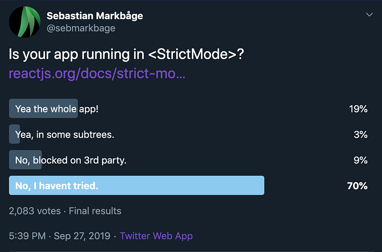Click the 3% poll result
The width and height of the screenshot is (382, 252).
[361, 134]
